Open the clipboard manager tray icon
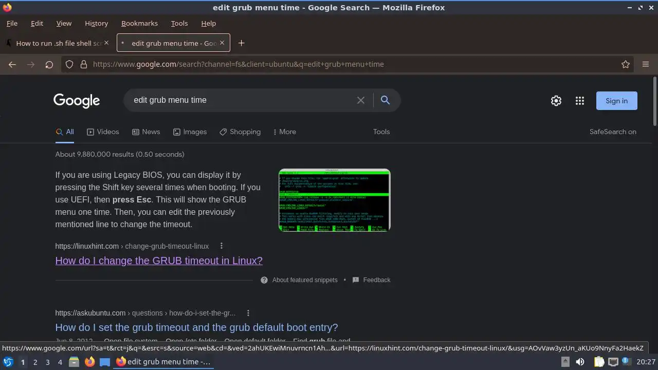Viewport: 658px width, 370px height. 599,362
